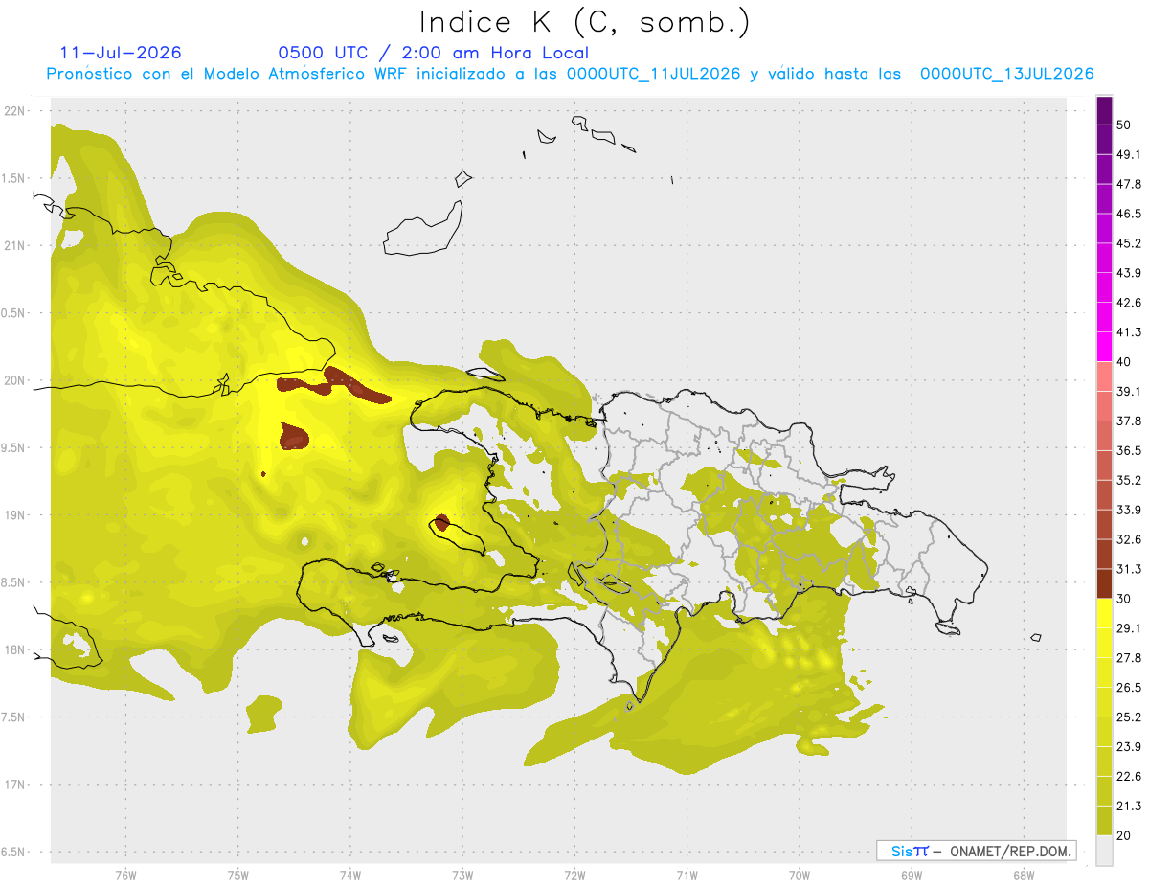Click the "22N" latitude label
The height and width of the screenshot is (888, 1149).
pos(14,111)
